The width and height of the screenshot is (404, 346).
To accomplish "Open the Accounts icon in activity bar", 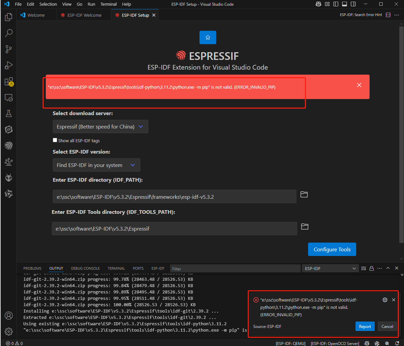I will coord(9,316).
